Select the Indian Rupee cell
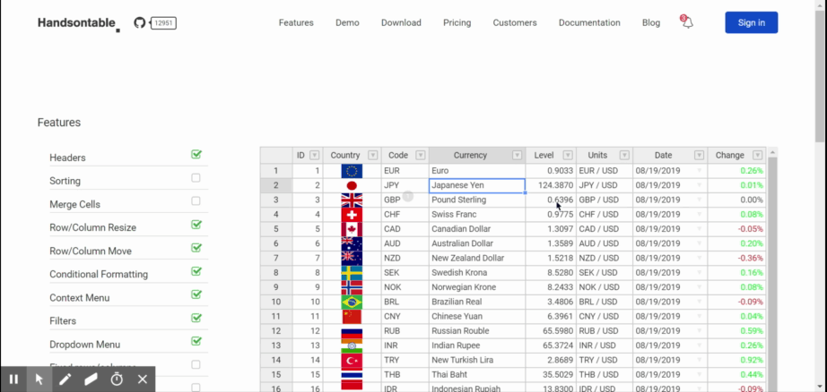The width and height of the screenshot is (827, 392). coord(477,345)
